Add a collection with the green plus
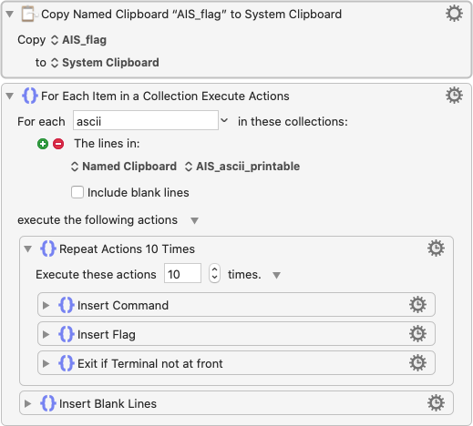The image size is (473, 426). pyautogui.click(x=43, y=144)
